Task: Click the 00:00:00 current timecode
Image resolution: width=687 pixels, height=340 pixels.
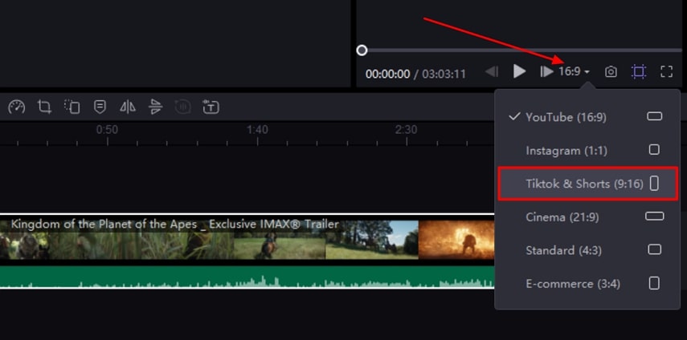Action: 388,74
